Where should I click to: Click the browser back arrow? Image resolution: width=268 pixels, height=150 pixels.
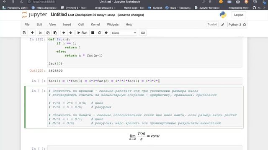click(x=5, y=2)
